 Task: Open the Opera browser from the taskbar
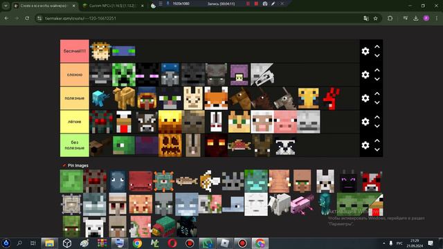[x=172, y=243]
